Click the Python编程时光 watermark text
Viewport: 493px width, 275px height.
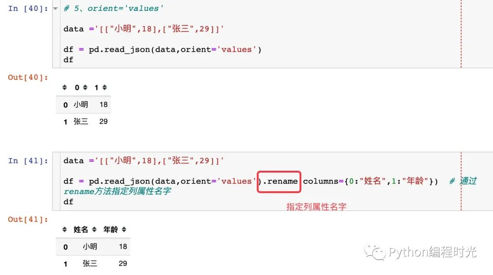[x=432, y=252]
